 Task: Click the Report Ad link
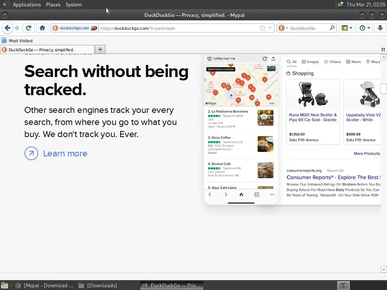(335, 170)
